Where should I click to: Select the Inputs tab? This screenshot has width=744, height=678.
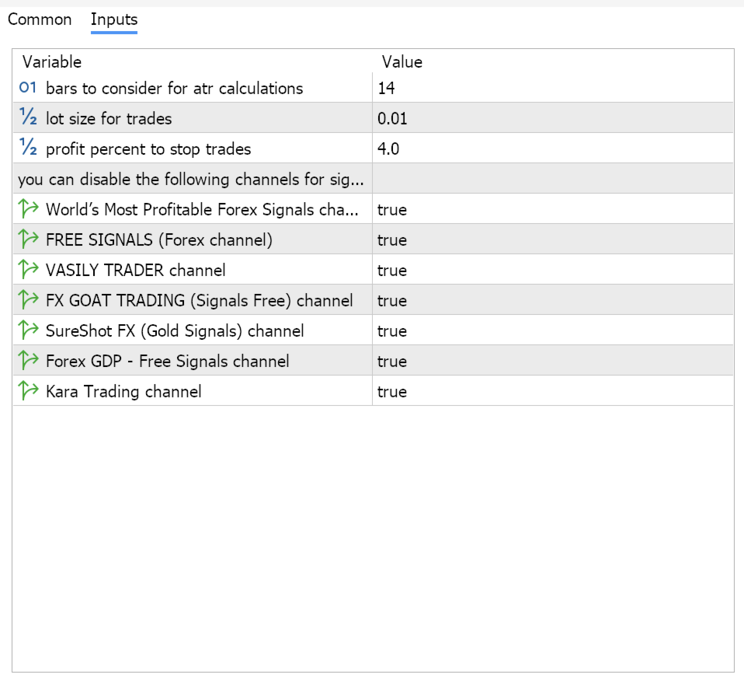pos(114,20)
